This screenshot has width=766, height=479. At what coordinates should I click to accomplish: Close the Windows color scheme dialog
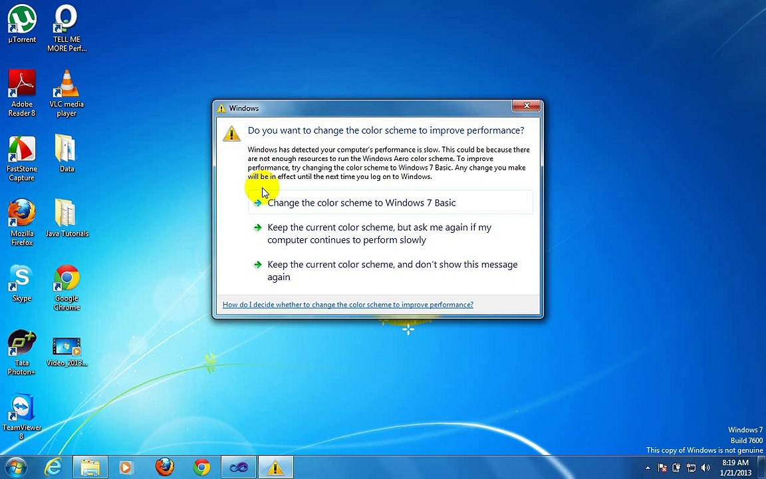click(x=526, y=106)
